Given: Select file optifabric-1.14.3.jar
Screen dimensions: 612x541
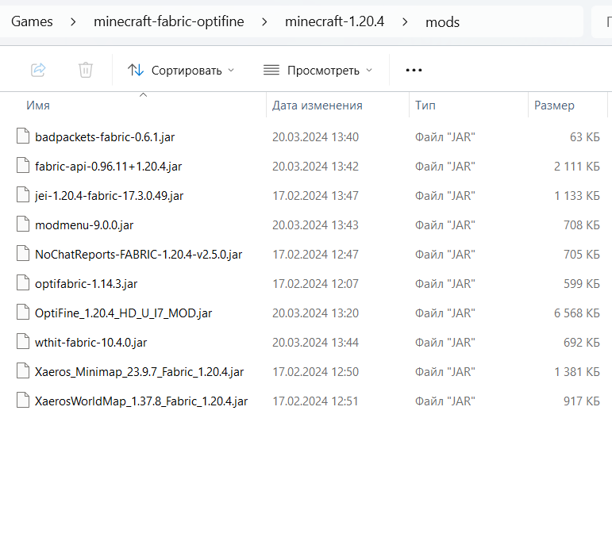Looking at the screenshot, I should click(x=86, y=284).
